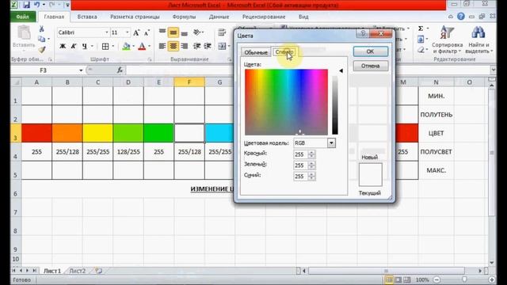
Task: Switch to the Вставка ribbon tab
Action: [x=87, y=17]
